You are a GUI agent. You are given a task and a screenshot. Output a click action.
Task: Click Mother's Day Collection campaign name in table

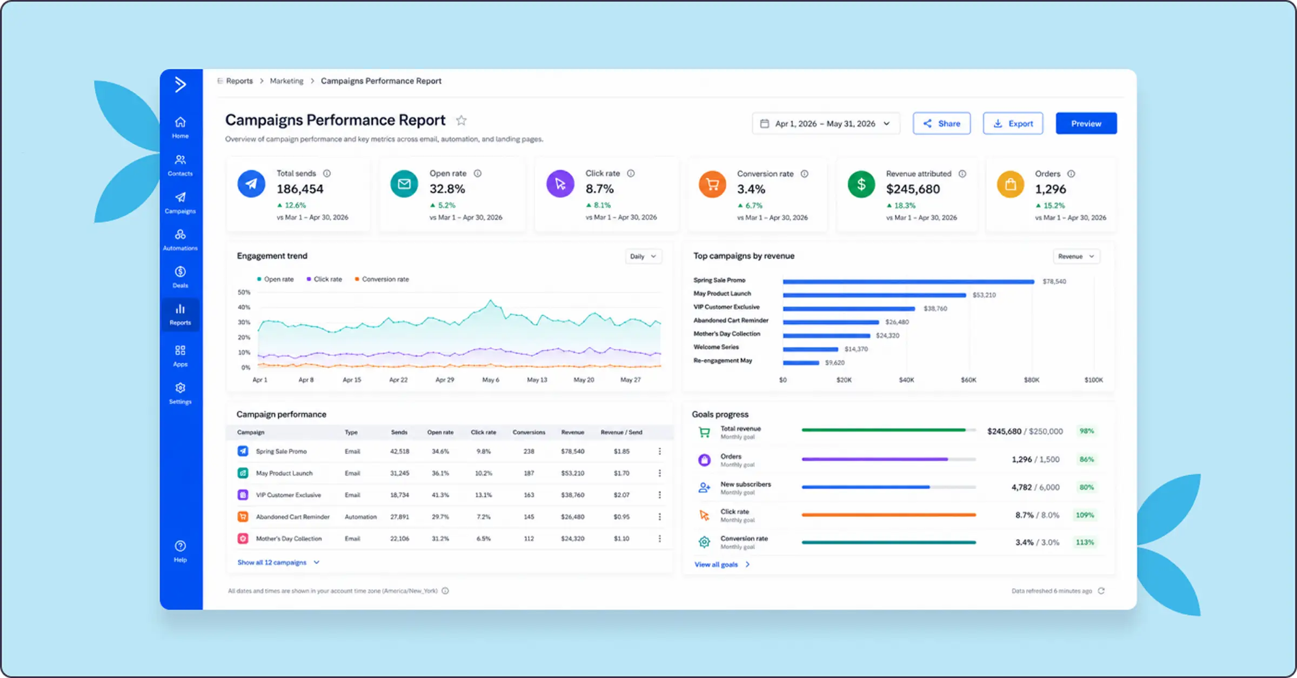pos(289,539)
